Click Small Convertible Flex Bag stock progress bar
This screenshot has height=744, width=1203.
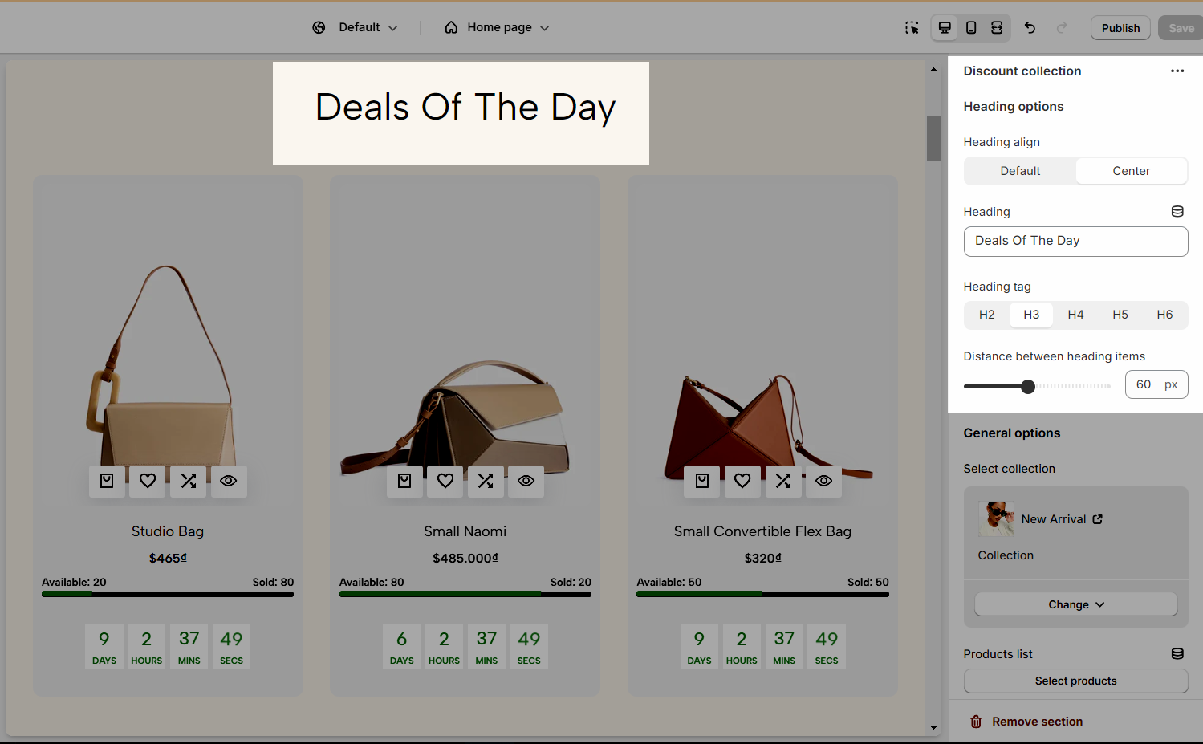[762, 594]
